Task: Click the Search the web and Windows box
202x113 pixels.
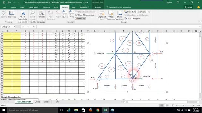Action: pos(33,110)
